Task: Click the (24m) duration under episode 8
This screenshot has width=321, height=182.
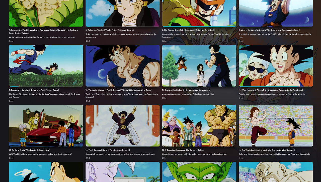Action: (x=241, y=41)
